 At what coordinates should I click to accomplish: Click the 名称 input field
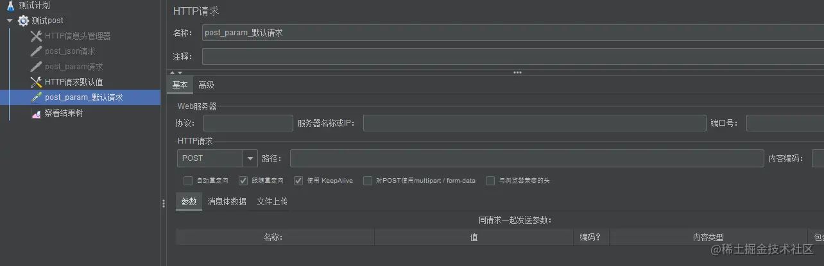[x=513, y=33]
